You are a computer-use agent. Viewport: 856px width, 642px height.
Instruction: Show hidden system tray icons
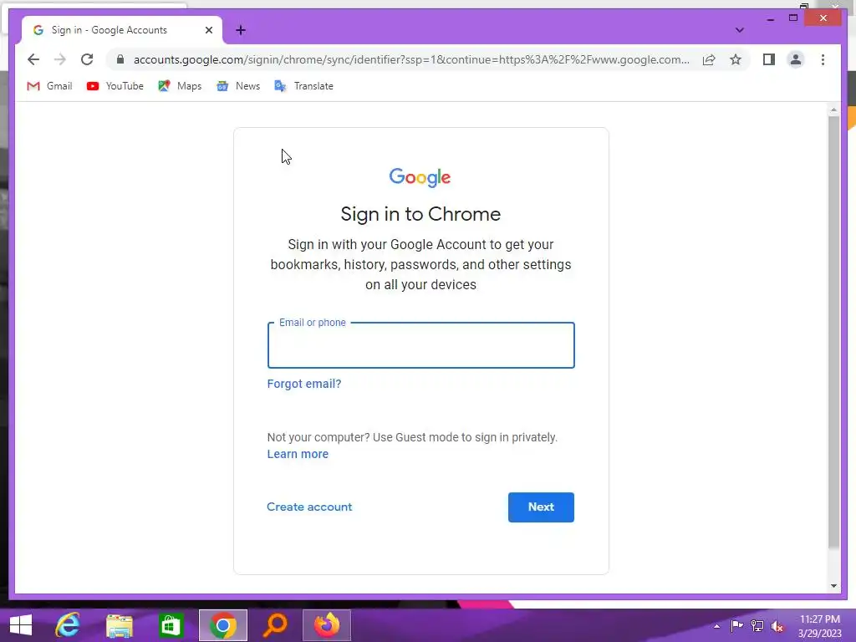pos(716,626)
